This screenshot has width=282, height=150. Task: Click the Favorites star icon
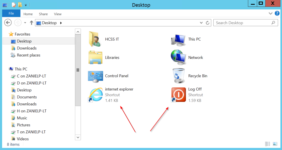coord(11,34)
